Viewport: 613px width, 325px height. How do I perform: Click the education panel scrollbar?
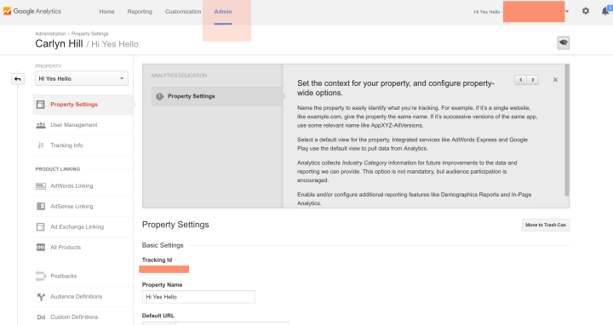click(x=567, y=131)
